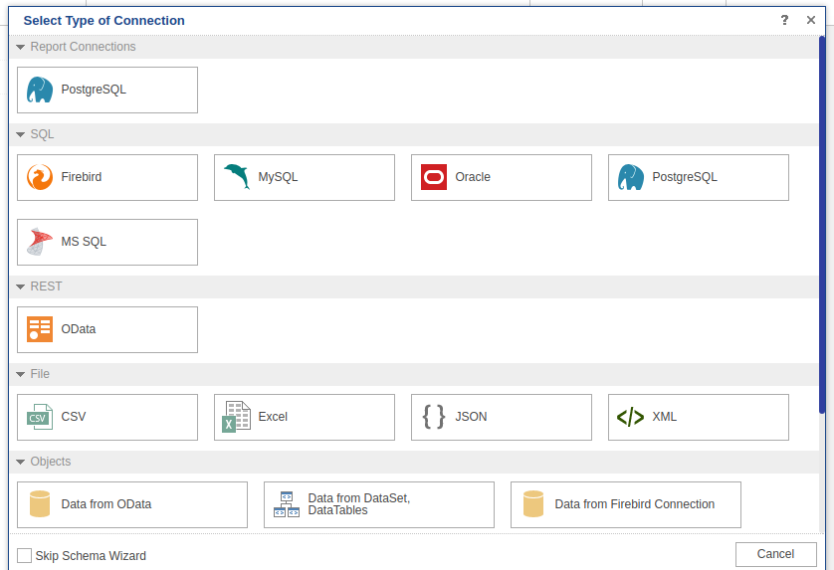
Task: Click the Skip Schema Wizard label text
Action: click(x=91, y=556)
